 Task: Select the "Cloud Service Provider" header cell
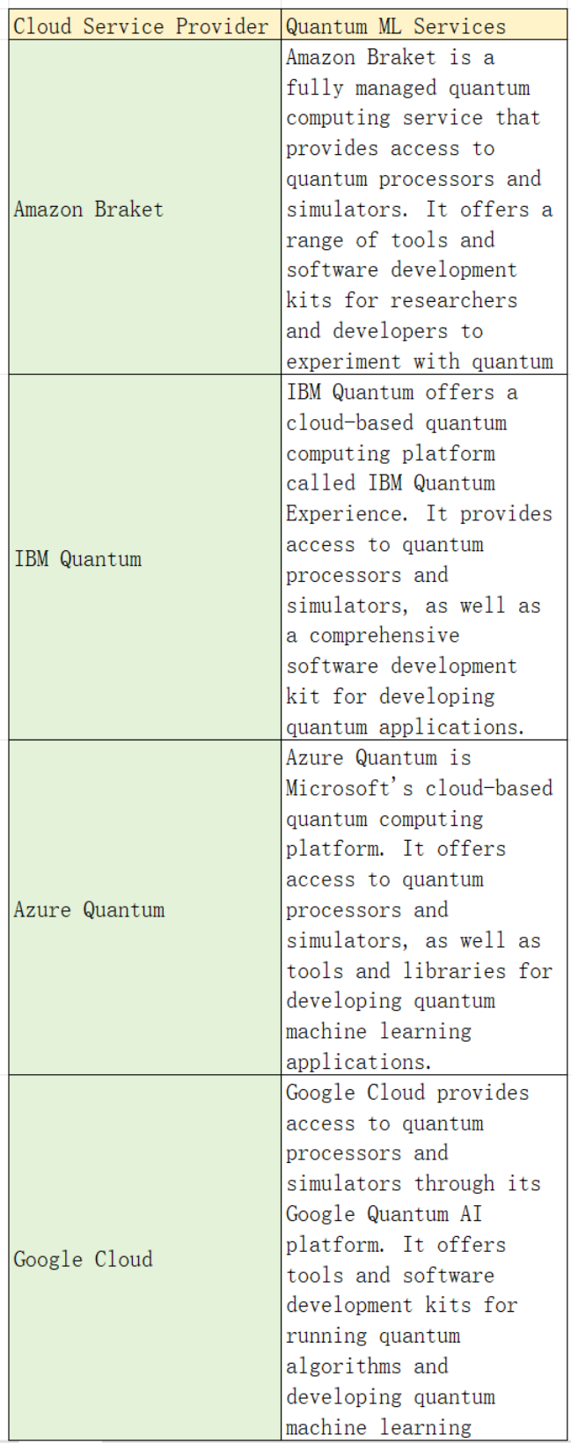click(x=141, y=26)
